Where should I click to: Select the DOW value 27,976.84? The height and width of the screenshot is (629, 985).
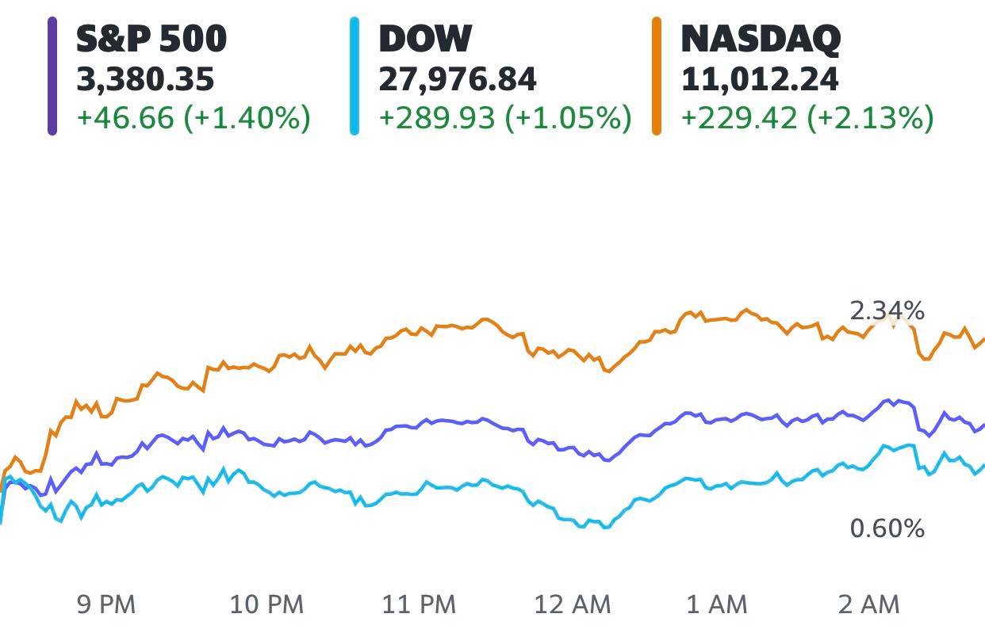coord(458,79)
